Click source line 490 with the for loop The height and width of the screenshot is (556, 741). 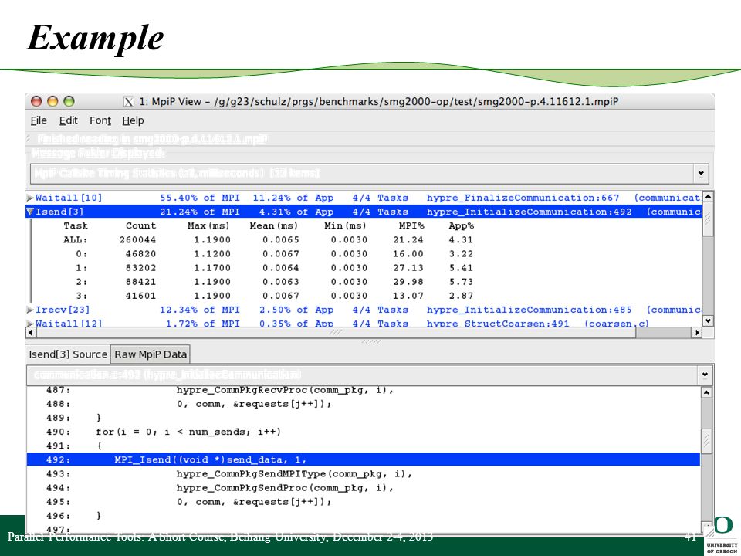[x=363, y=432]
